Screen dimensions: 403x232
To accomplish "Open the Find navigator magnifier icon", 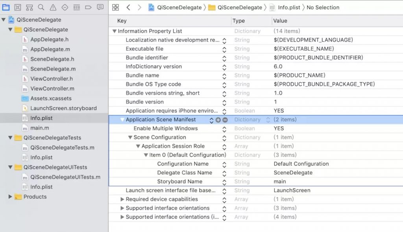I will pos(41,7).
